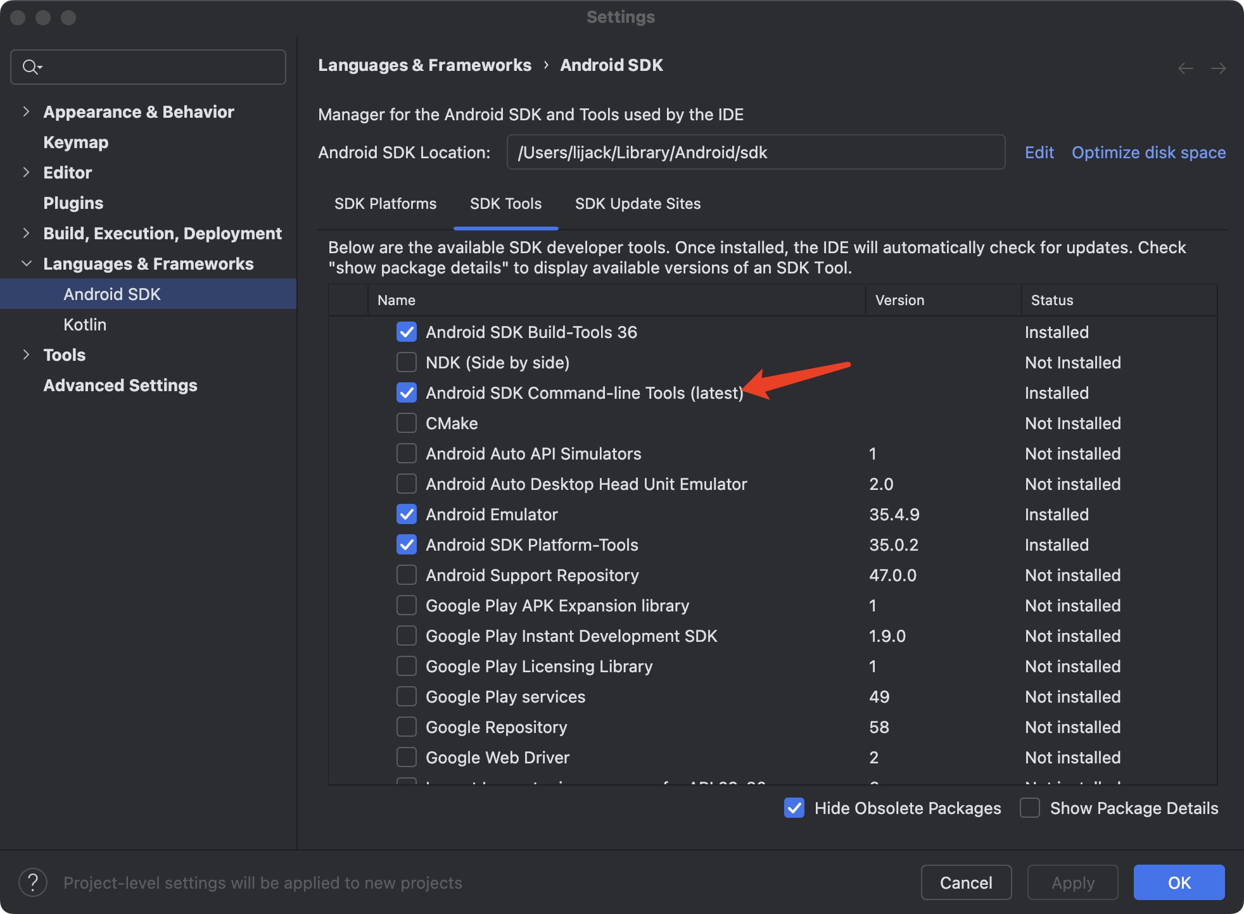Enable the NDK (Side by side) checkbox
This screenshot has width=1244, height=914.
click(x=406, y=362)
